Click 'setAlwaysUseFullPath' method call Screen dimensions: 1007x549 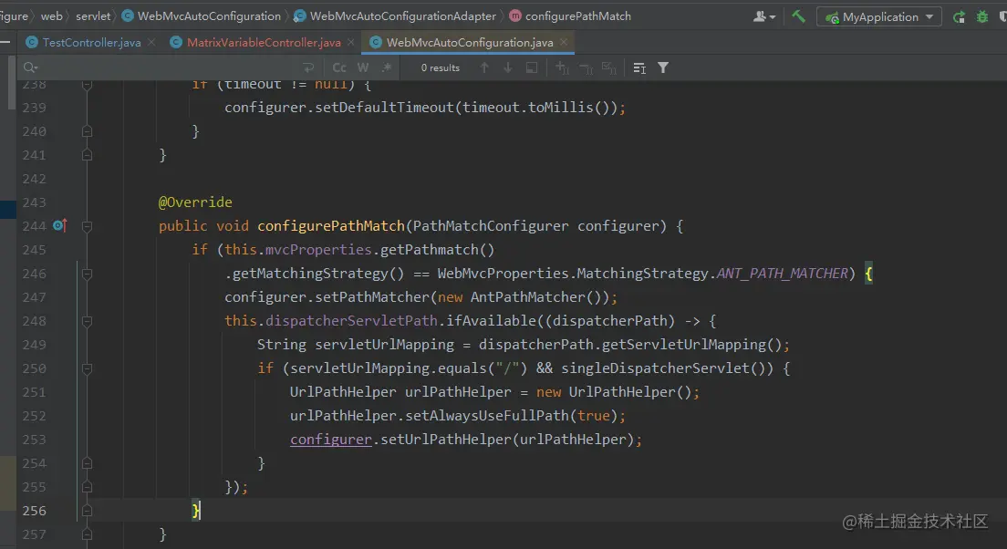pyautogui.click(x=487, y=416)
